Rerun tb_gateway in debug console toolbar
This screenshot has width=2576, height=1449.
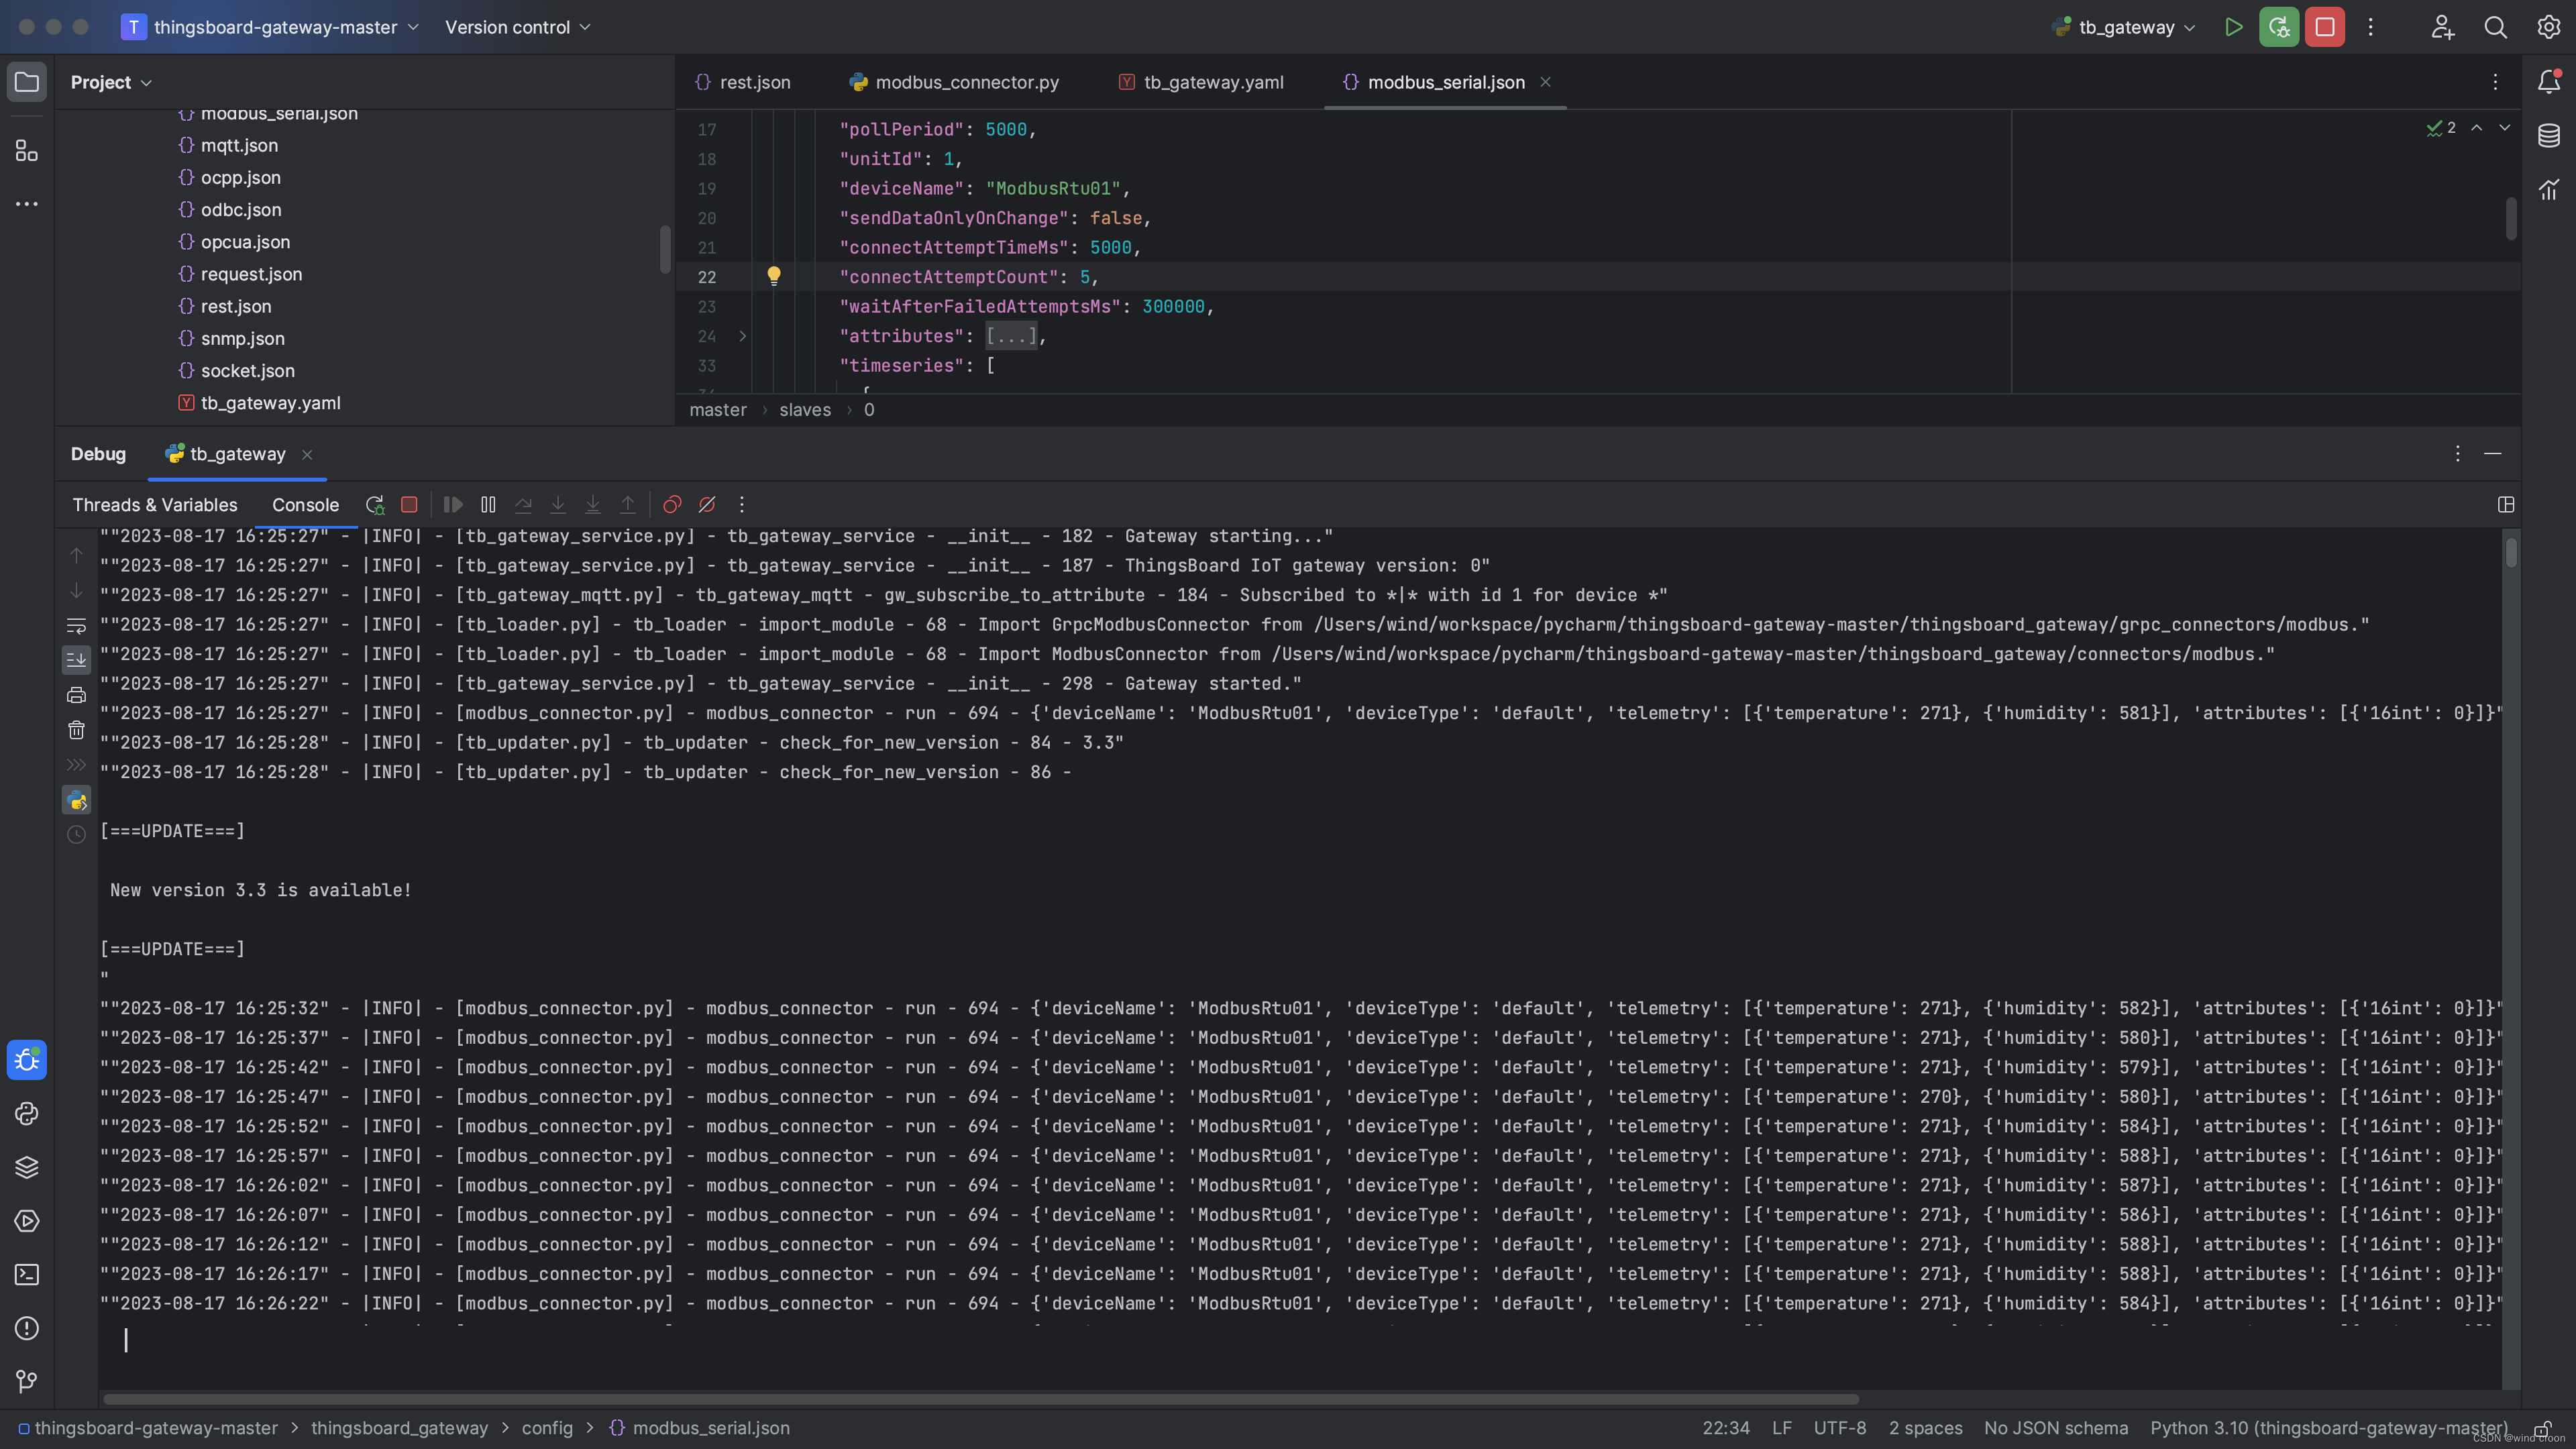(x=375, y=505)
